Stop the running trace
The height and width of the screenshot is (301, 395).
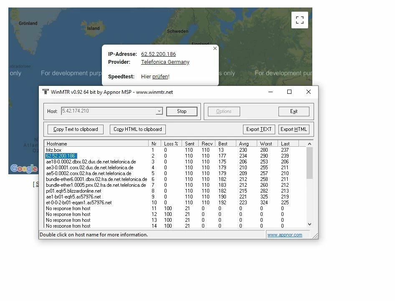pos(182,111)
